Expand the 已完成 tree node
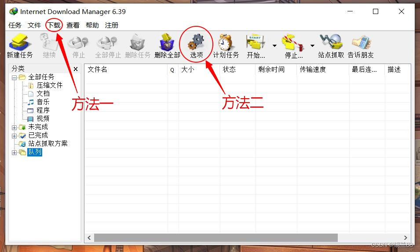The height and width of the screenshot is (252, 420). pos(14,136)
